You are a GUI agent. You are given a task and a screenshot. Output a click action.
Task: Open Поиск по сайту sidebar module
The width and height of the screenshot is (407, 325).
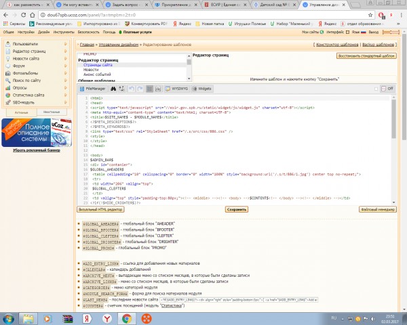click(26, 81)
